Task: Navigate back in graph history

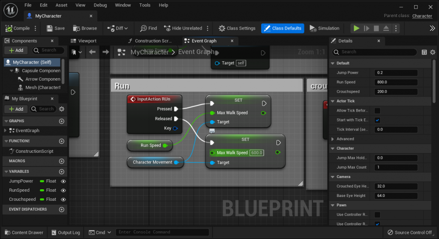Action: tap(92, 52)
